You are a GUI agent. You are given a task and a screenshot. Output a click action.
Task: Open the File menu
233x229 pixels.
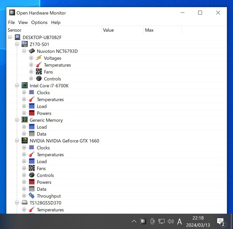pyautogui.click(x=11, y=22)
